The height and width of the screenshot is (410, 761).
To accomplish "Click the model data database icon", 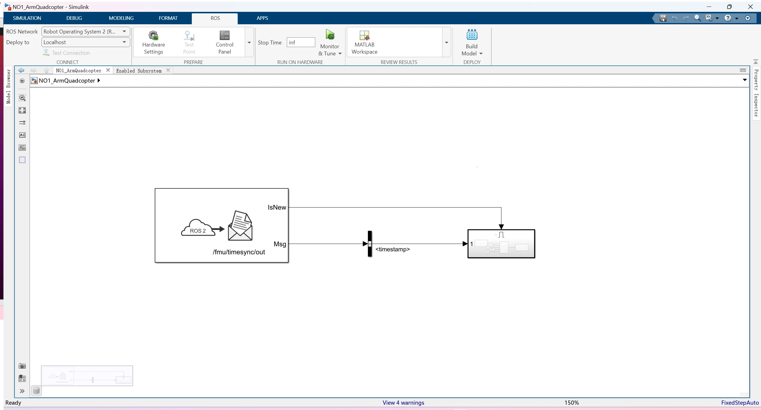I will click(36, 391).
